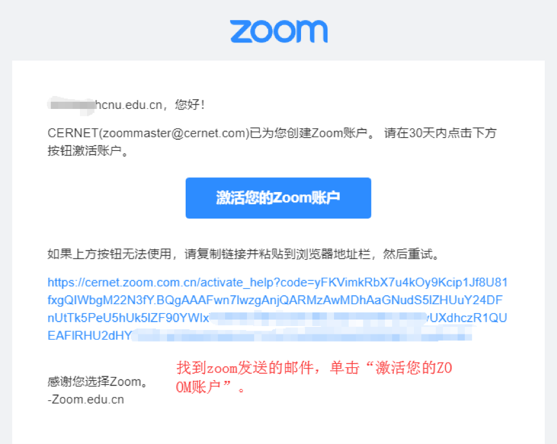
Task: Click the 按钮激活账户 paragraph line
Action: click(88, 151)
